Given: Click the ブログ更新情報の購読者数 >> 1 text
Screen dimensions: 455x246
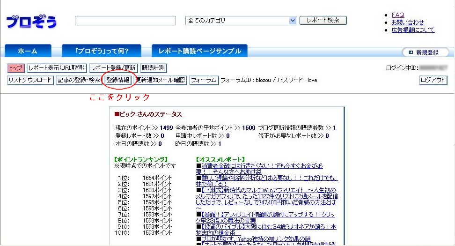Looking at the screenshot, I should [297, 128].
